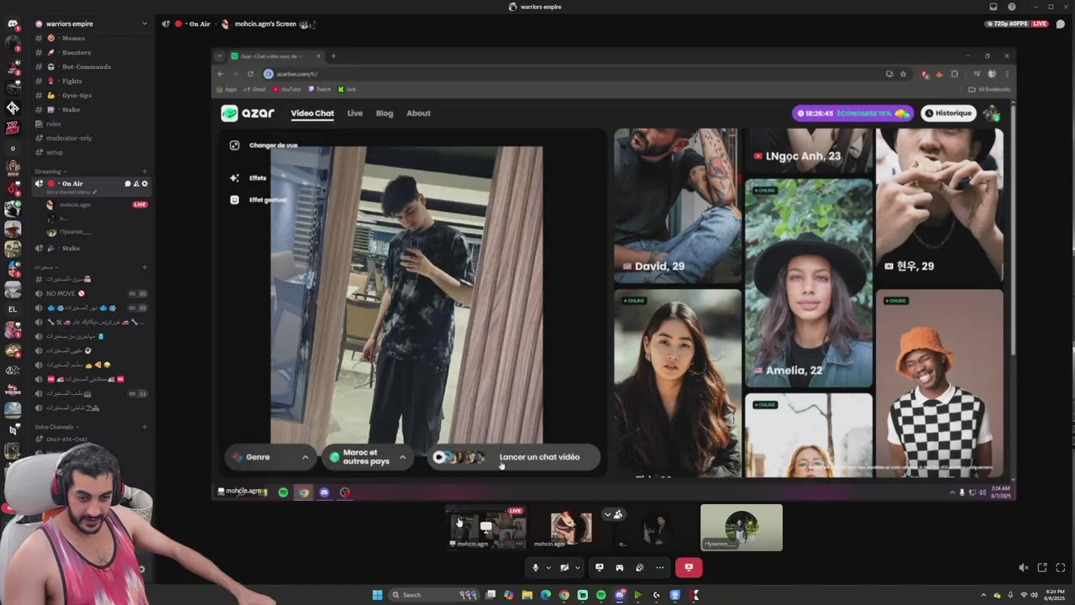This screenshot has height=605, width=1075.
Task: Switch to the VIKING server icon
Action: coord(13,390)
